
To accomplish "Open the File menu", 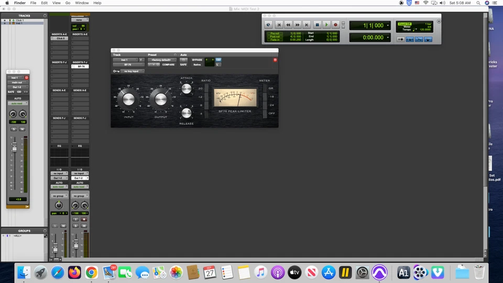I will click(x=33, y=3).
